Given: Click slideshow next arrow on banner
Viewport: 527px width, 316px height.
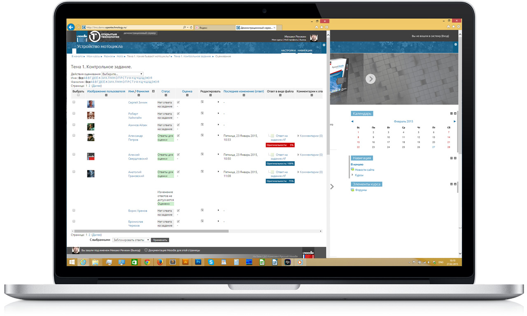Looking at the screenshot, I should 370,79.
